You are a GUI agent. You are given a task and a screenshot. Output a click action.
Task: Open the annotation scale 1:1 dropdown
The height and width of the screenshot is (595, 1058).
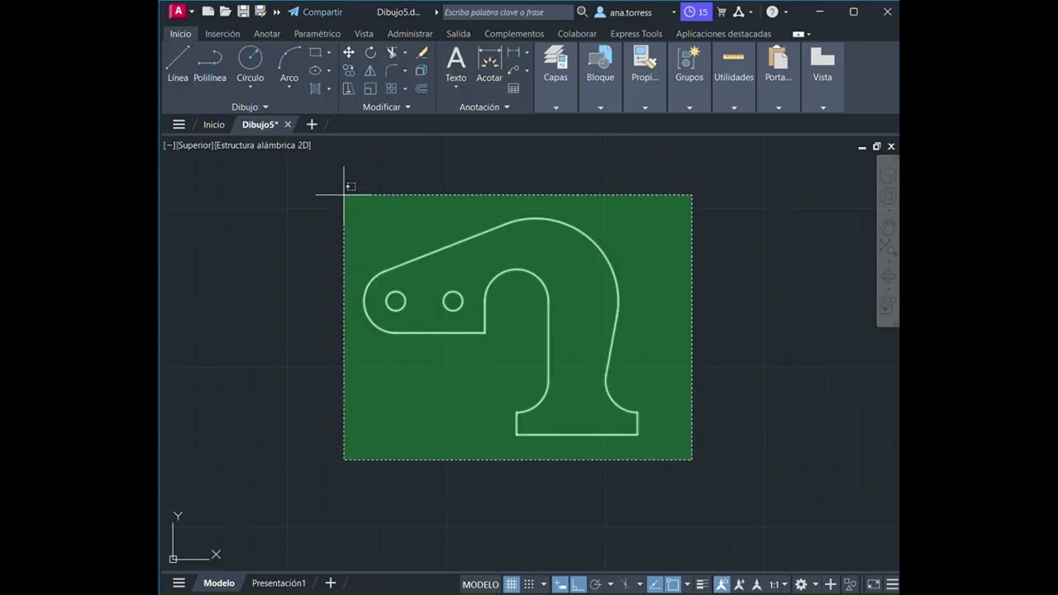[778, 584]
